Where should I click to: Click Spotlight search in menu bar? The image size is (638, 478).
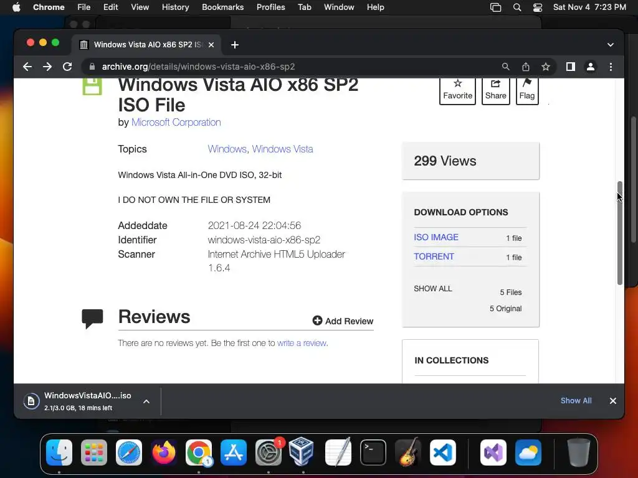click(x=517, y=7)
